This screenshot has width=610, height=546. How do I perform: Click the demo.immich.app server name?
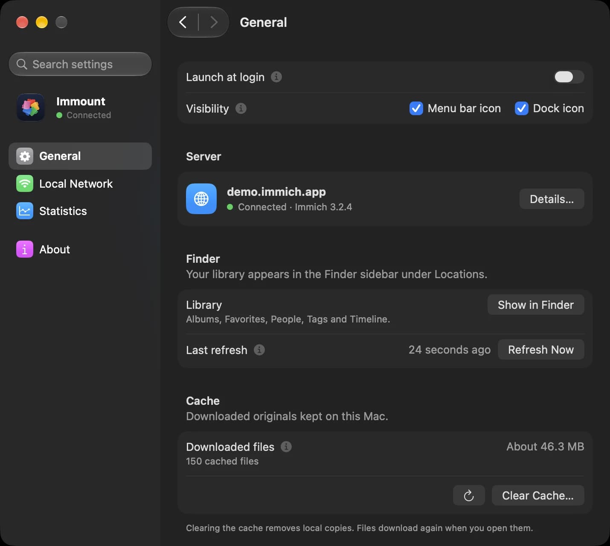click(x=276, y=192)
